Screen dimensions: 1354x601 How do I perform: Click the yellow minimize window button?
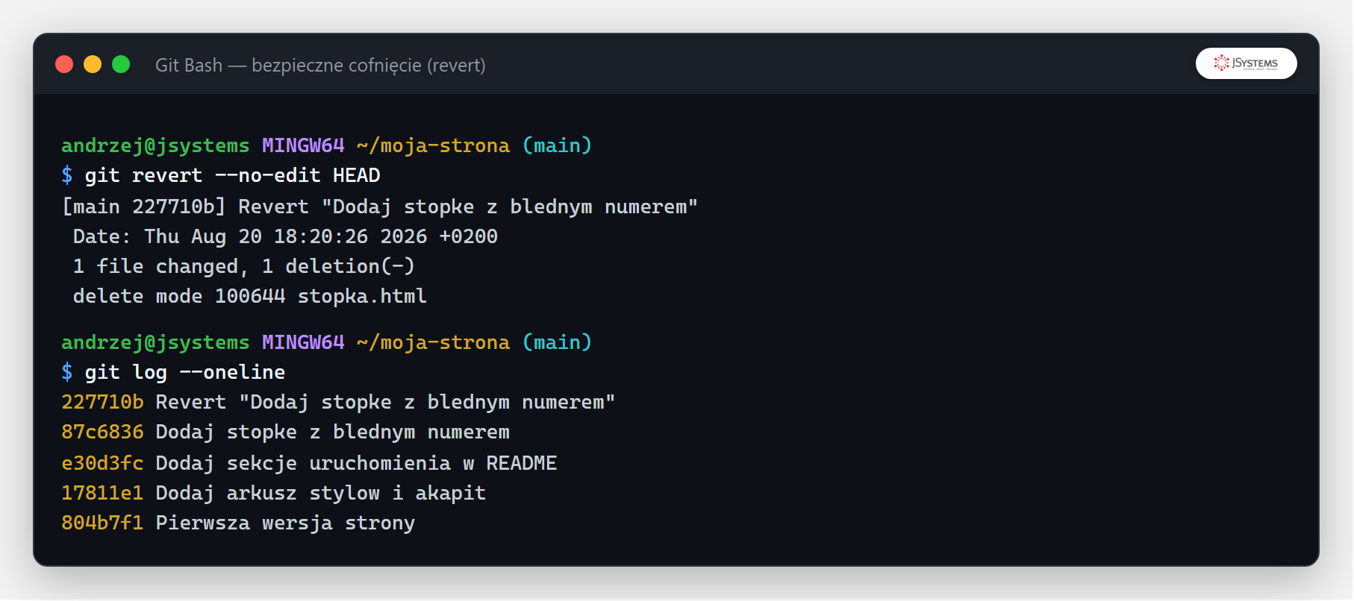[93, 65]
